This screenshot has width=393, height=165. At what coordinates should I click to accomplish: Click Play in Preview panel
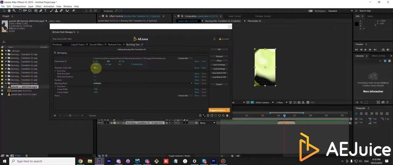[365, 50]
